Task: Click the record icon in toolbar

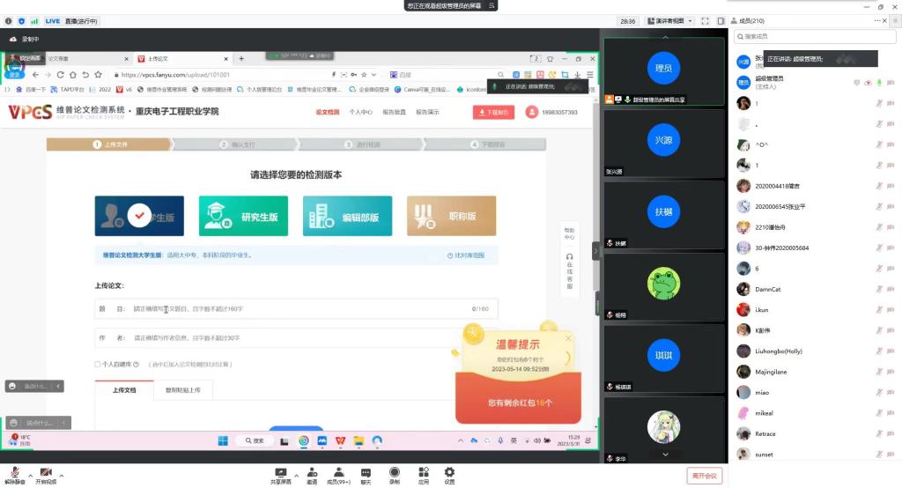Action: pos(394,473)
